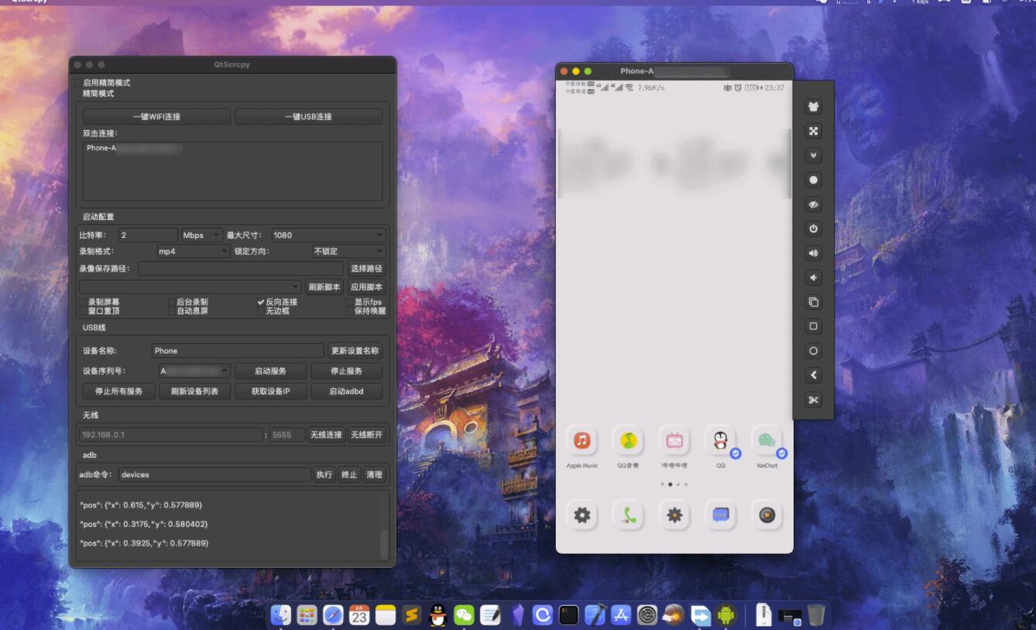The height and width of the screenshot is (630, 1036).
Task: Open Safari from the macOS dock
Action: click(x=333, y=615)
